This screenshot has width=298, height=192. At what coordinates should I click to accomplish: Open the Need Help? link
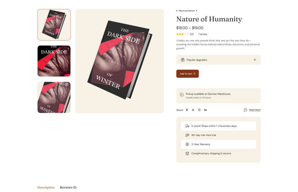click(x=255, y=110)
